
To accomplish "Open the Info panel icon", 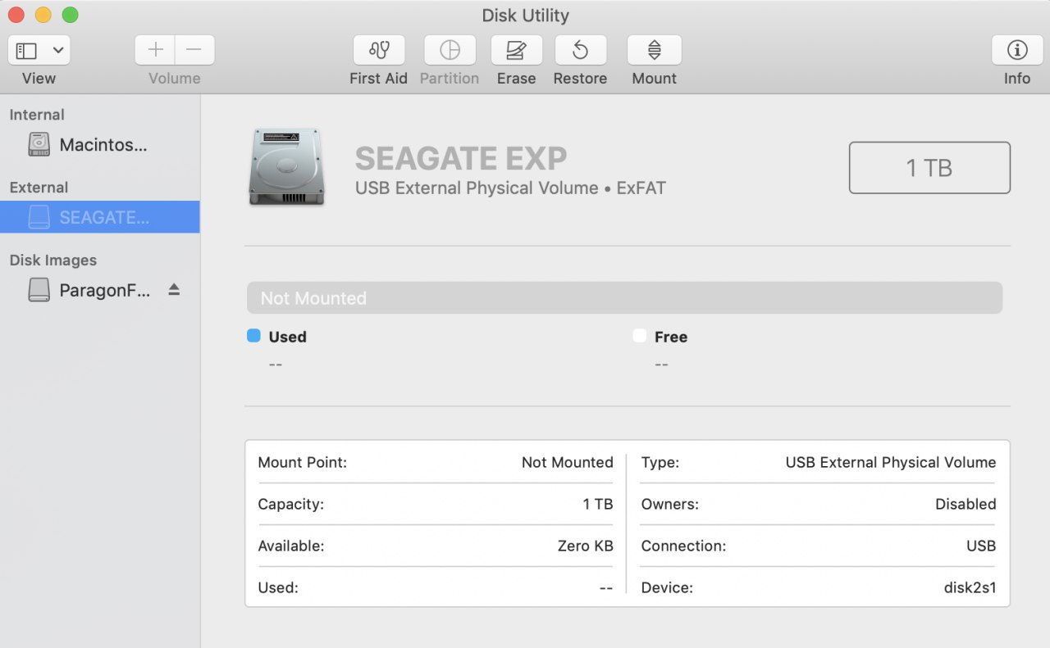I will (x=1017, y=50).
